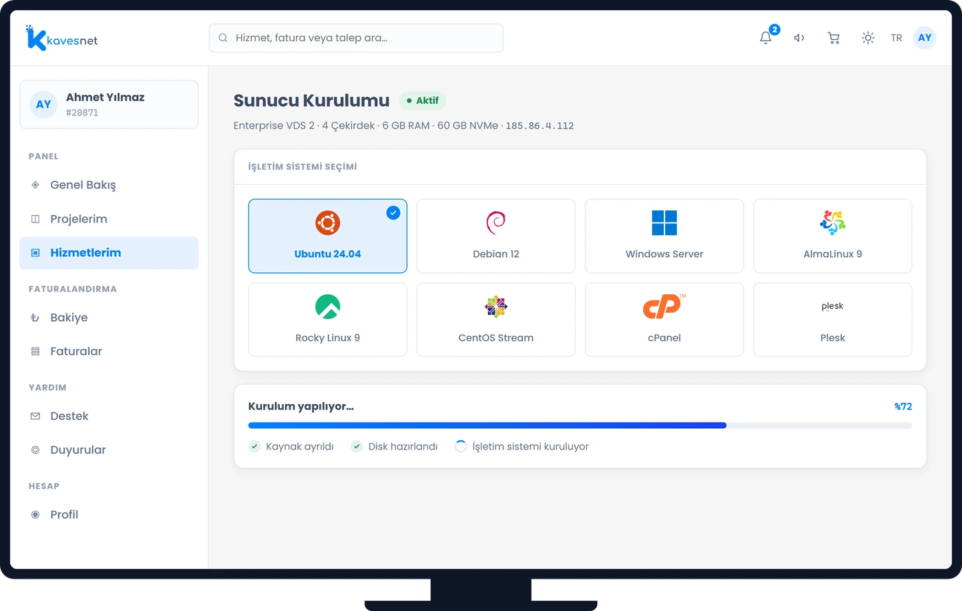Click the Aktif status badge
This screenshot has height=611, width=962.
423,100
